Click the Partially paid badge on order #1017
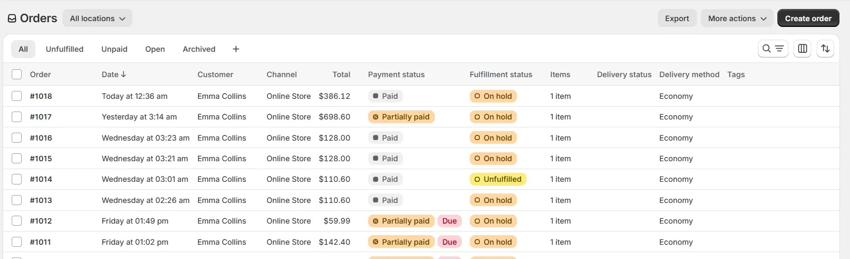Viewport: 850px width, 259px height. click(401, 117)
